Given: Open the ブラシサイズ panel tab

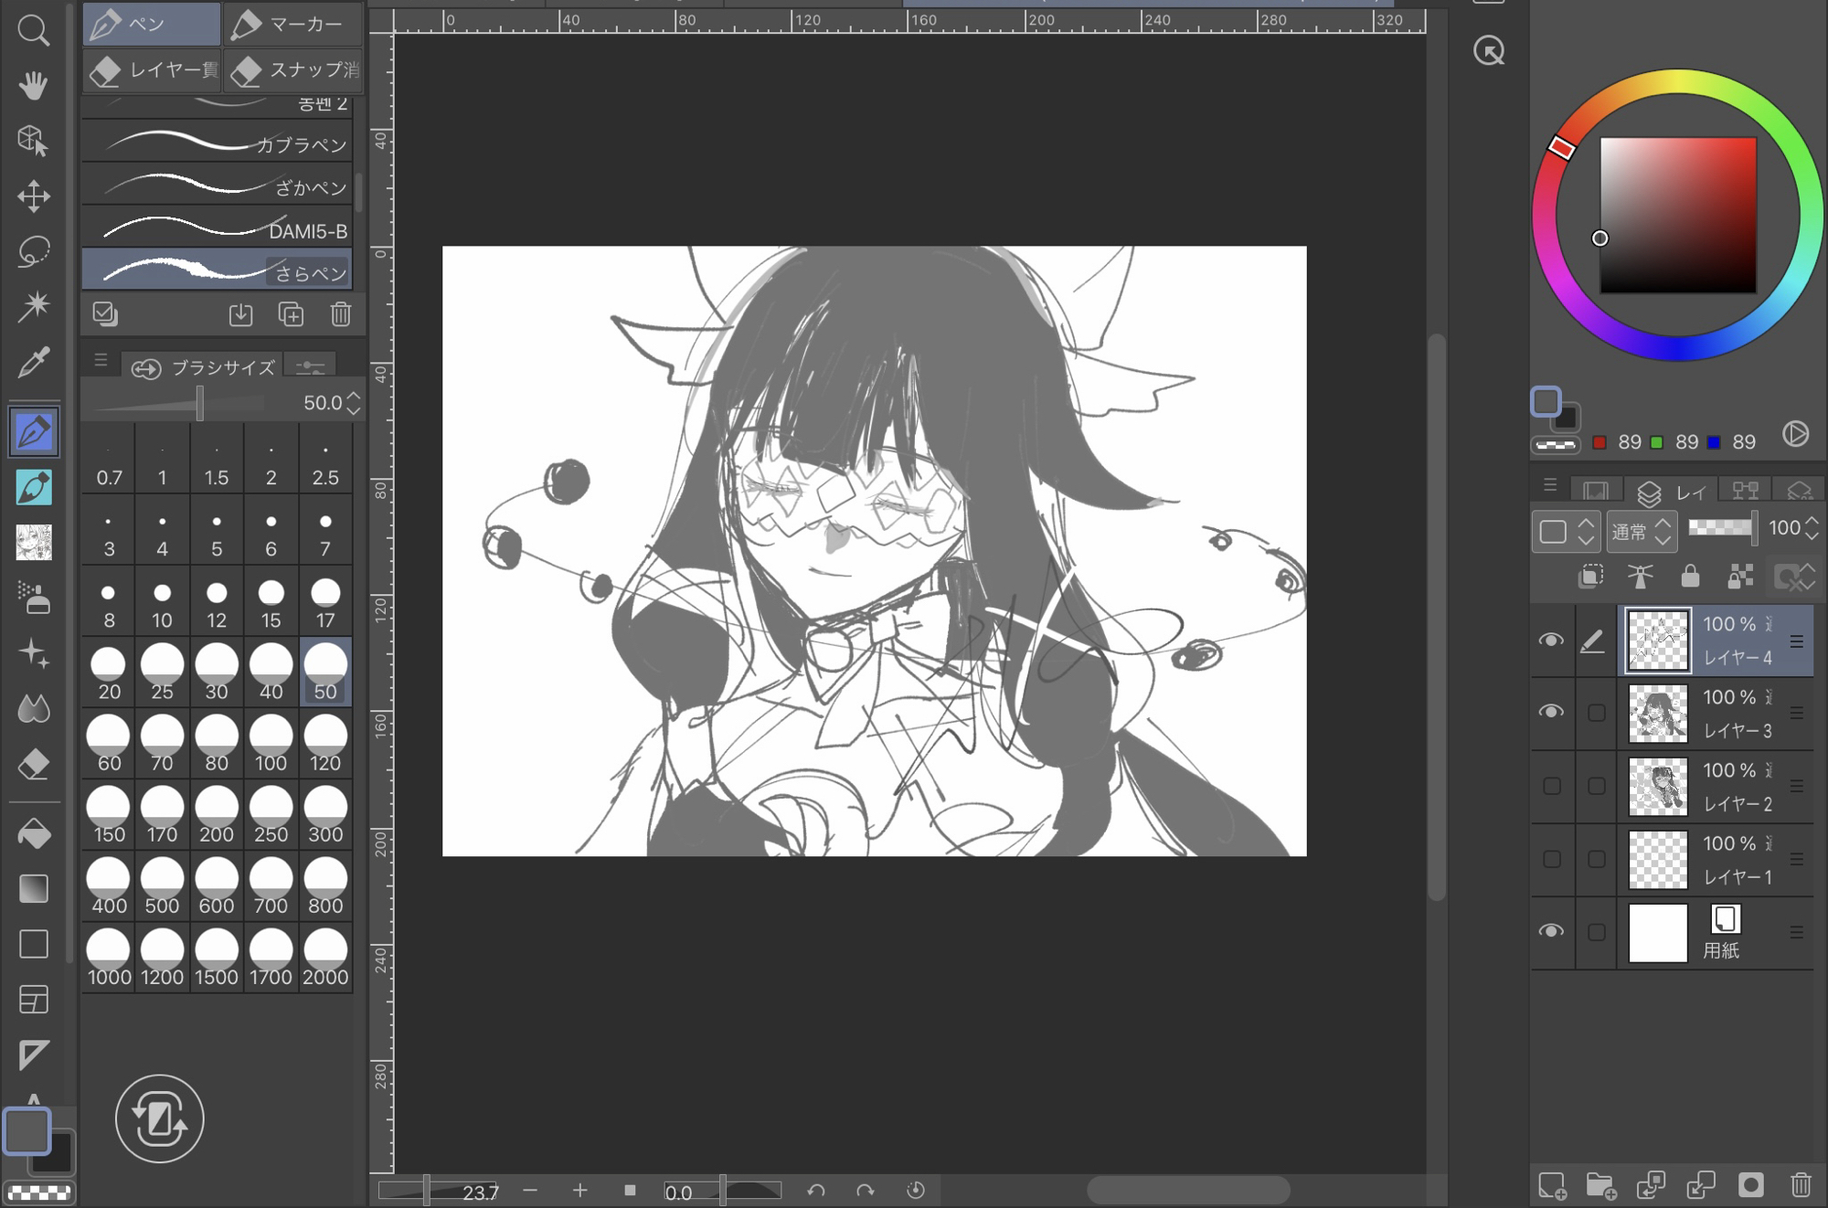Looking at the screenshot, I should tap(205, 367).
